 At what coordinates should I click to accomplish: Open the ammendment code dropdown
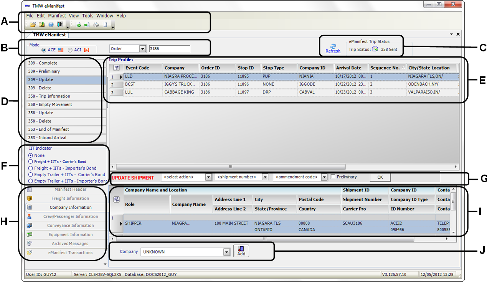click(324, 177)
